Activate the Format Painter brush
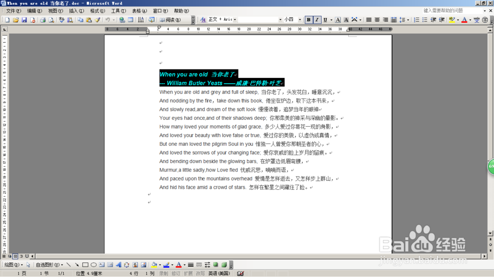 click(97, 20)
